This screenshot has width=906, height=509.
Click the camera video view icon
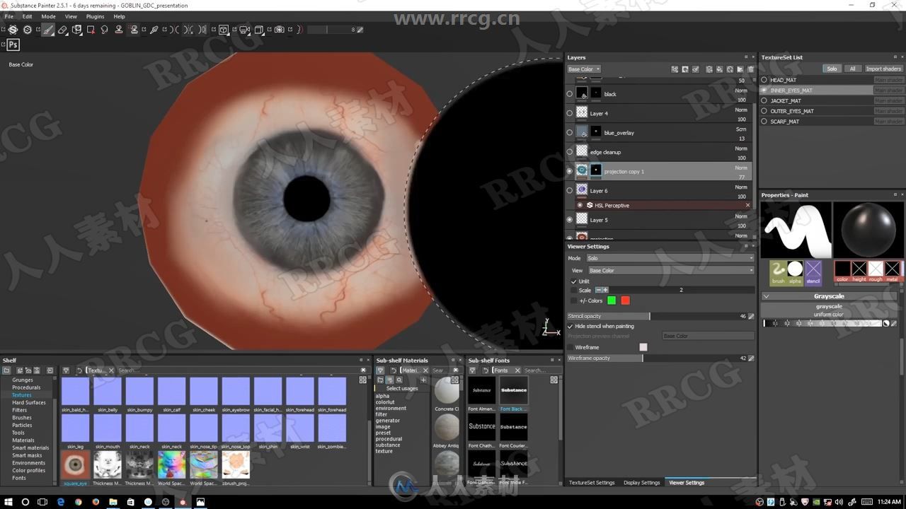[x=244, y=30]
